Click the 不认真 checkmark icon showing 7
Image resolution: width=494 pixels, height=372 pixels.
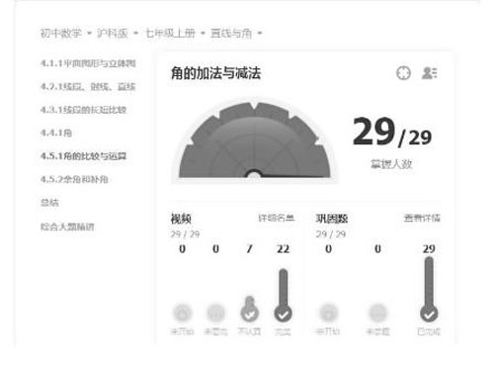pos(250,313)
